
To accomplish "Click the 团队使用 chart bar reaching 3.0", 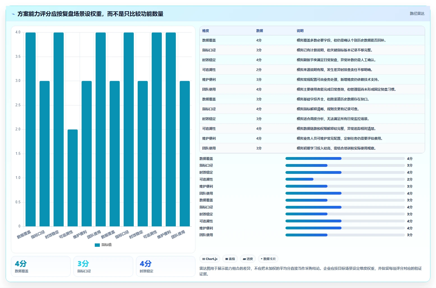I will [185, 154].
